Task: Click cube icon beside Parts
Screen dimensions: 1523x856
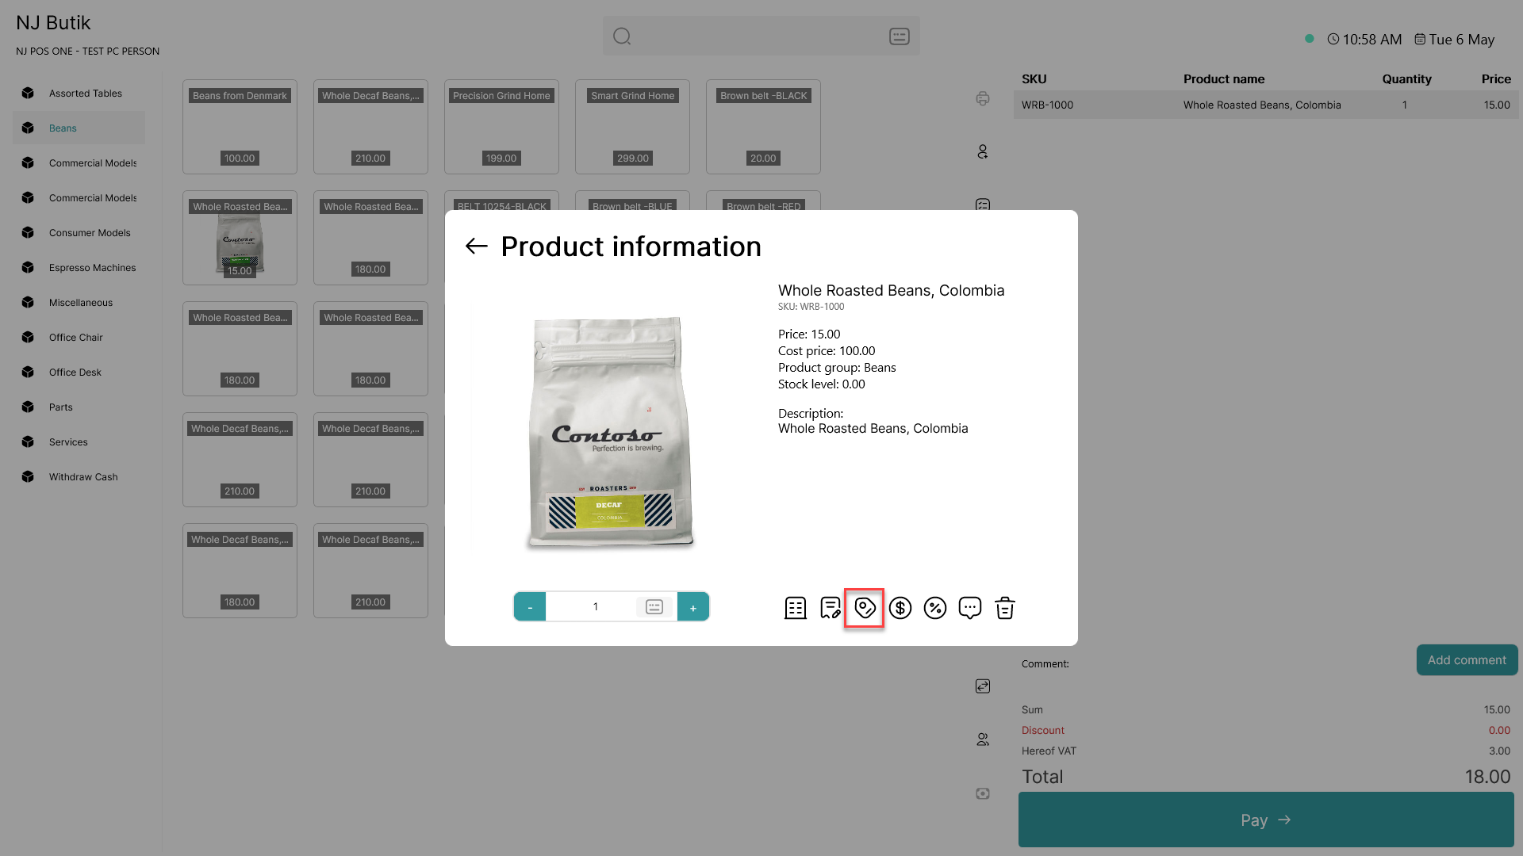Action: coord(28,407)
